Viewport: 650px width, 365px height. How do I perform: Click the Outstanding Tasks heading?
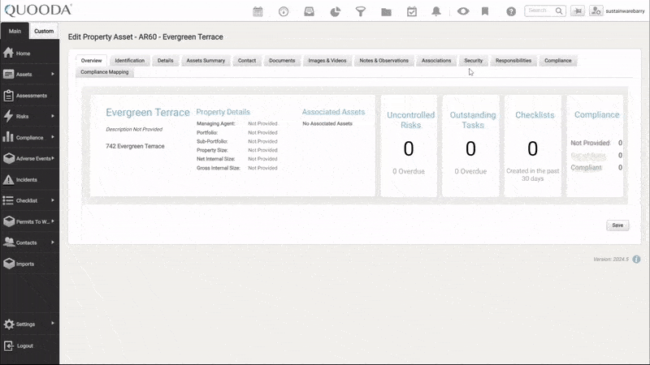(x=473, y=120)
